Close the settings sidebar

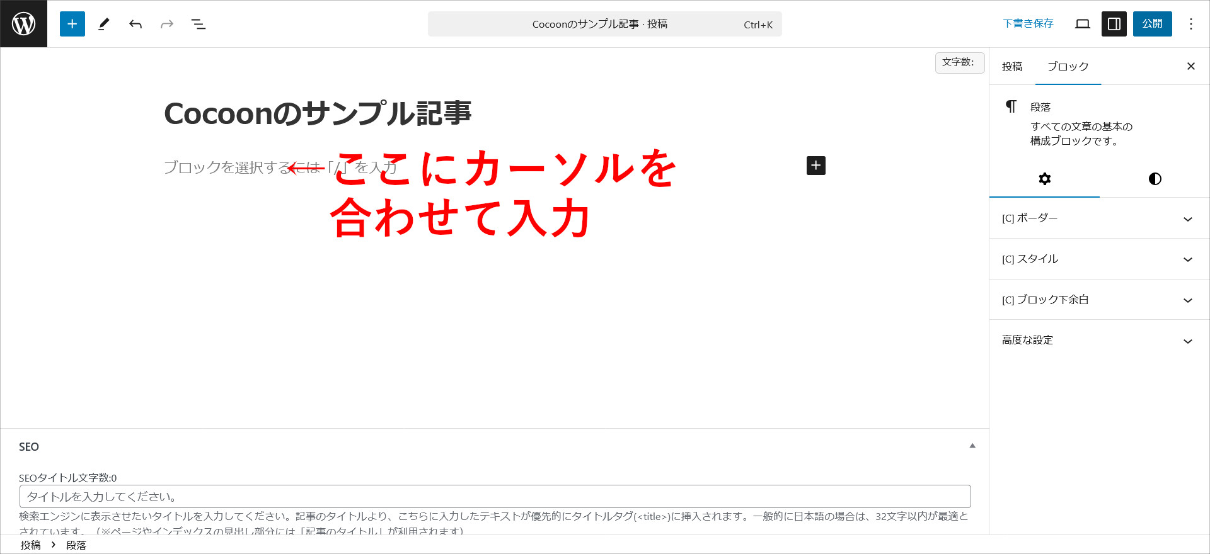[1191, 66]
